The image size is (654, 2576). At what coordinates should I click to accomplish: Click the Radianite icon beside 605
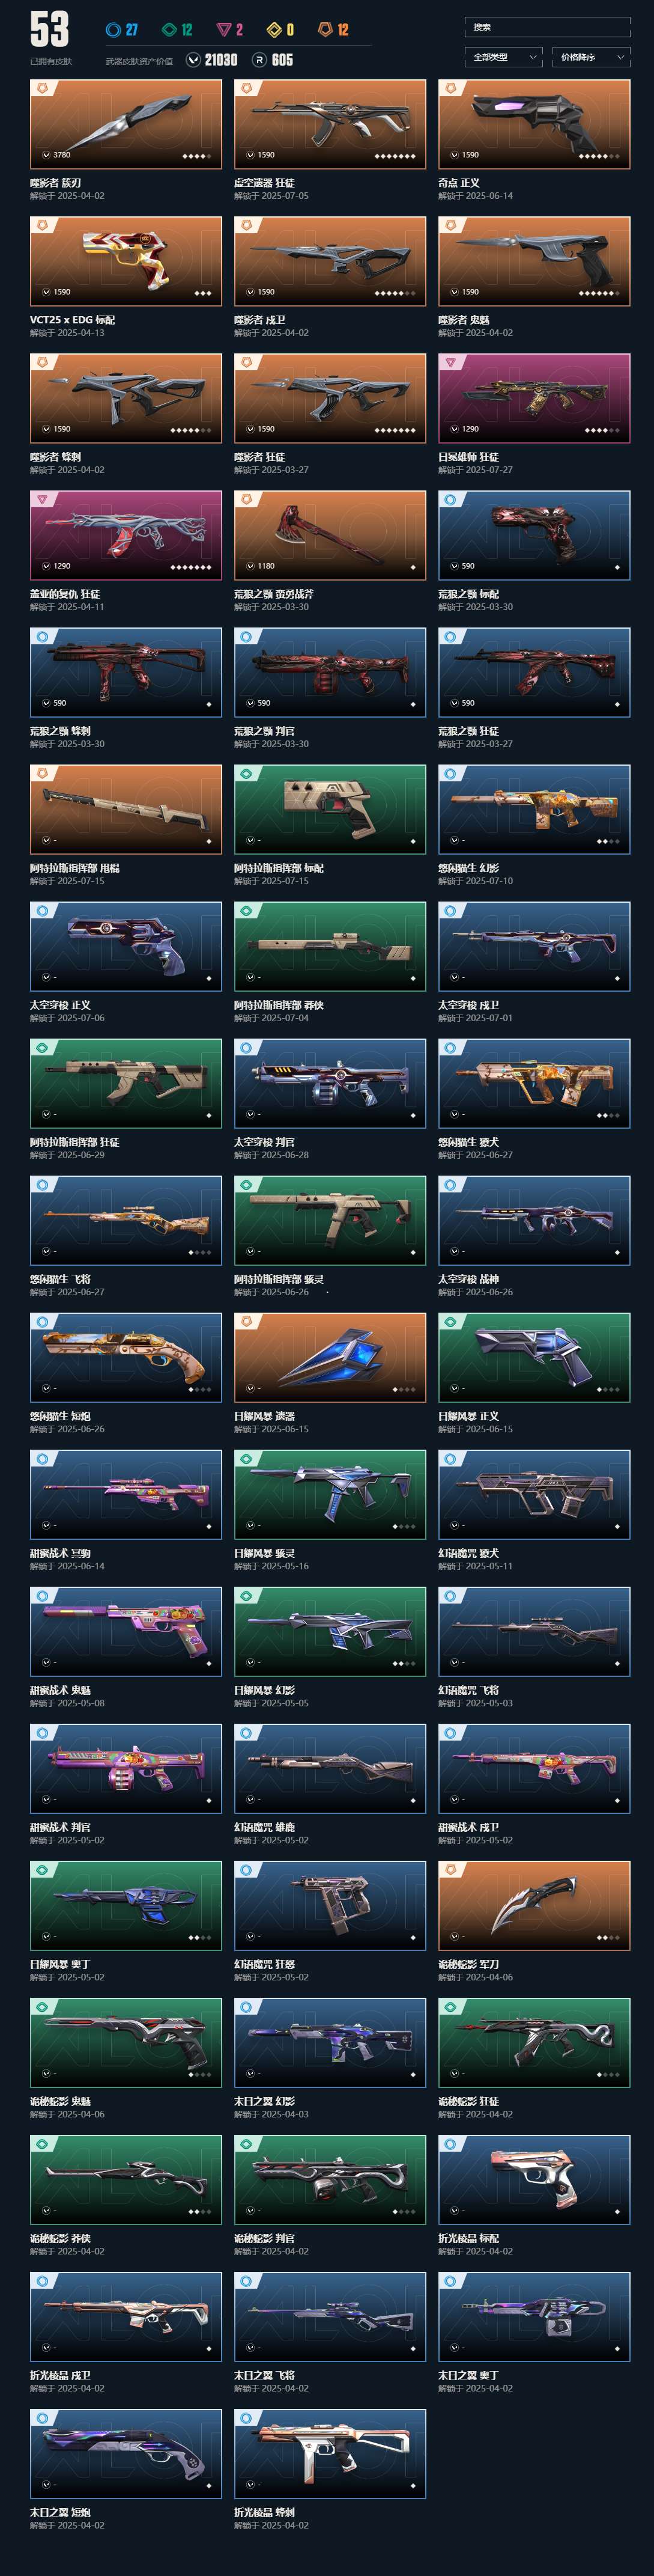[x=259, y=60]
